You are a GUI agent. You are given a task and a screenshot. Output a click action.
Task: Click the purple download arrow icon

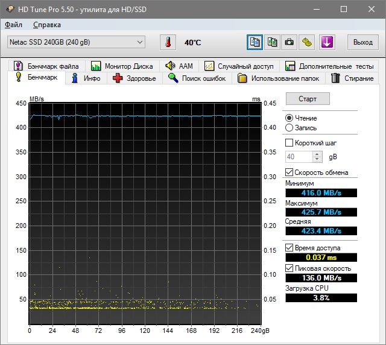click(x=327, y=42)
